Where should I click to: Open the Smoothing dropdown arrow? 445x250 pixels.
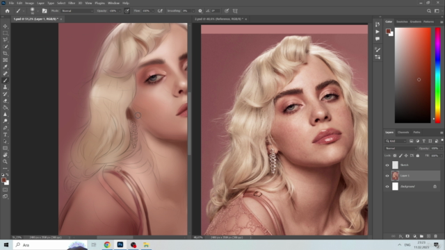pyautogui.click(x=193, y=11)
